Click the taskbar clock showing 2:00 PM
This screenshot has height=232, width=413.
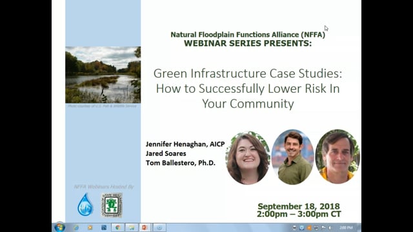tap(346, 227)
